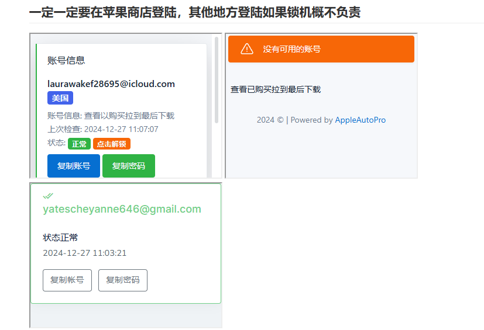
Task: Click the laurawakef28695@icloud.com email address
Action: click(111, 84)
